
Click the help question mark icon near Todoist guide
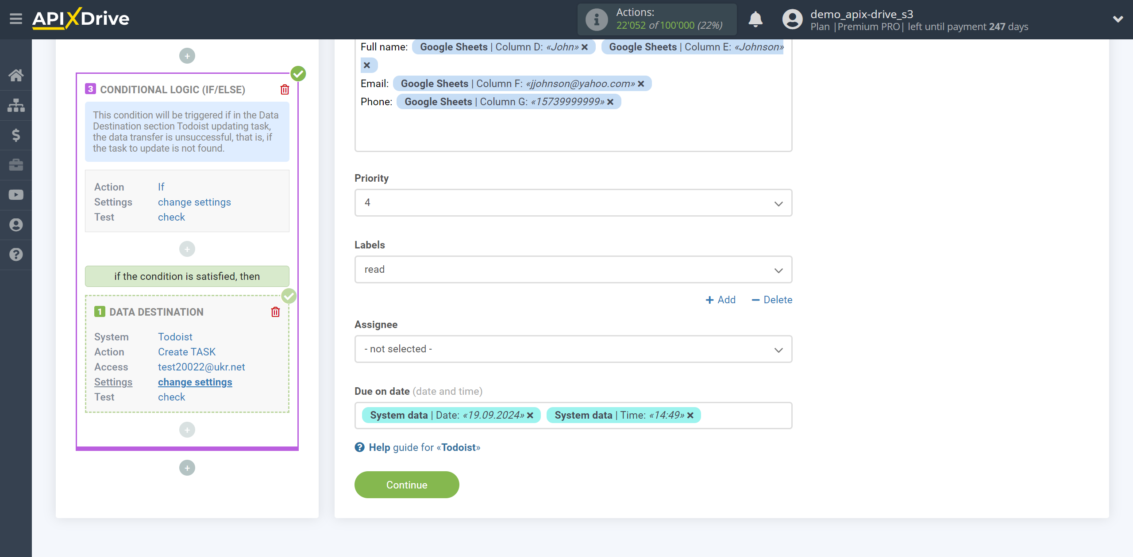359,447
